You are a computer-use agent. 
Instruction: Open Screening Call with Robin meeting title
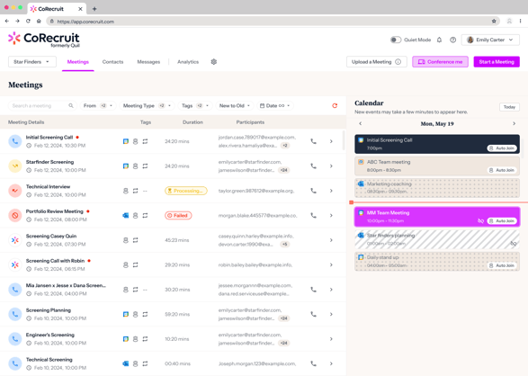(55, 261)
